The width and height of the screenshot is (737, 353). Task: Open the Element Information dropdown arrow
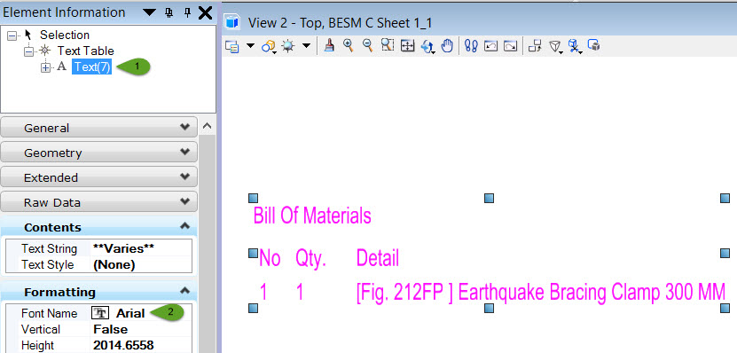(x=149, y=12)
